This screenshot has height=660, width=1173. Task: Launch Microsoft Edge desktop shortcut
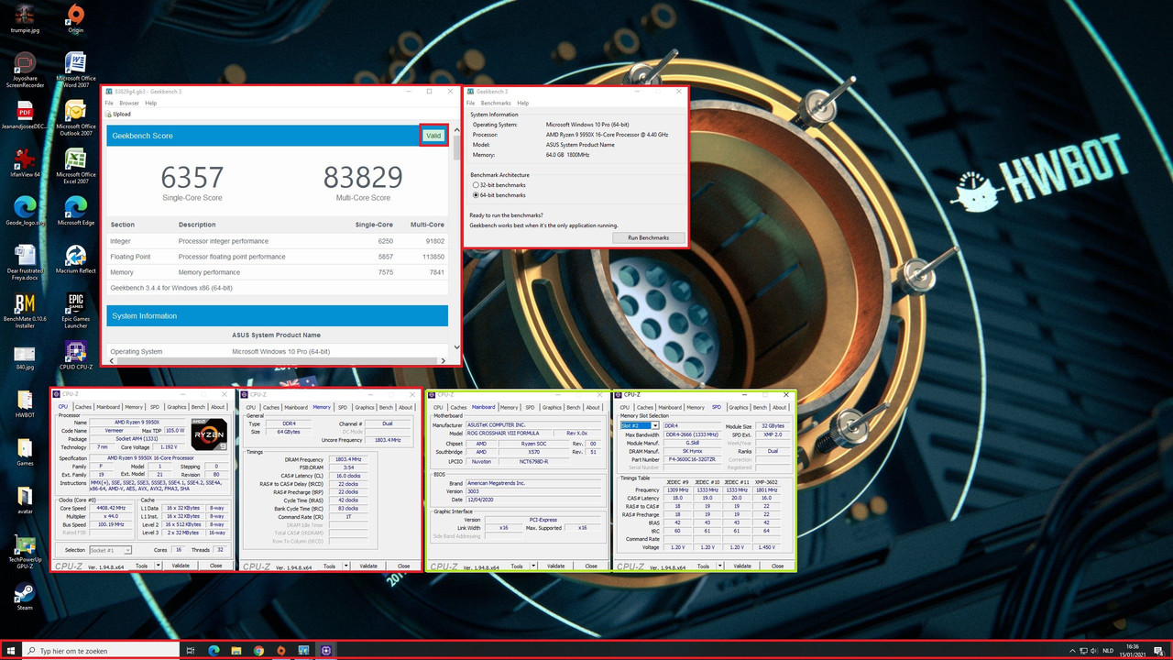(76, 211)
